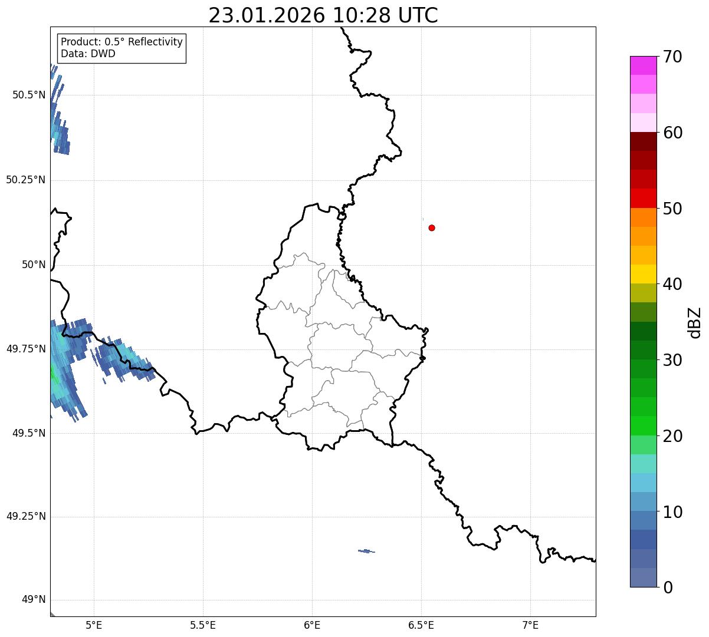
Task: Click the colorbar tick label 70
Action: 672,57
